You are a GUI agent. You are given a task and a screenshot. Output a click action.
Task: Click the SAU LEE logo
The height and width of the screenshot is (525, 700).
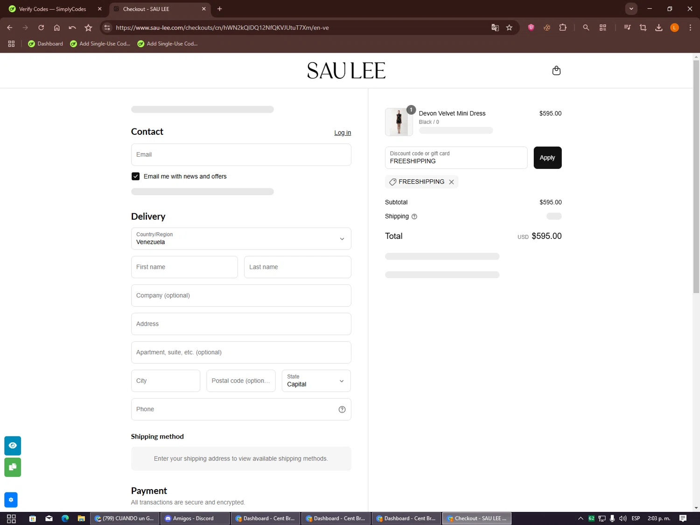tap(346, 70)
